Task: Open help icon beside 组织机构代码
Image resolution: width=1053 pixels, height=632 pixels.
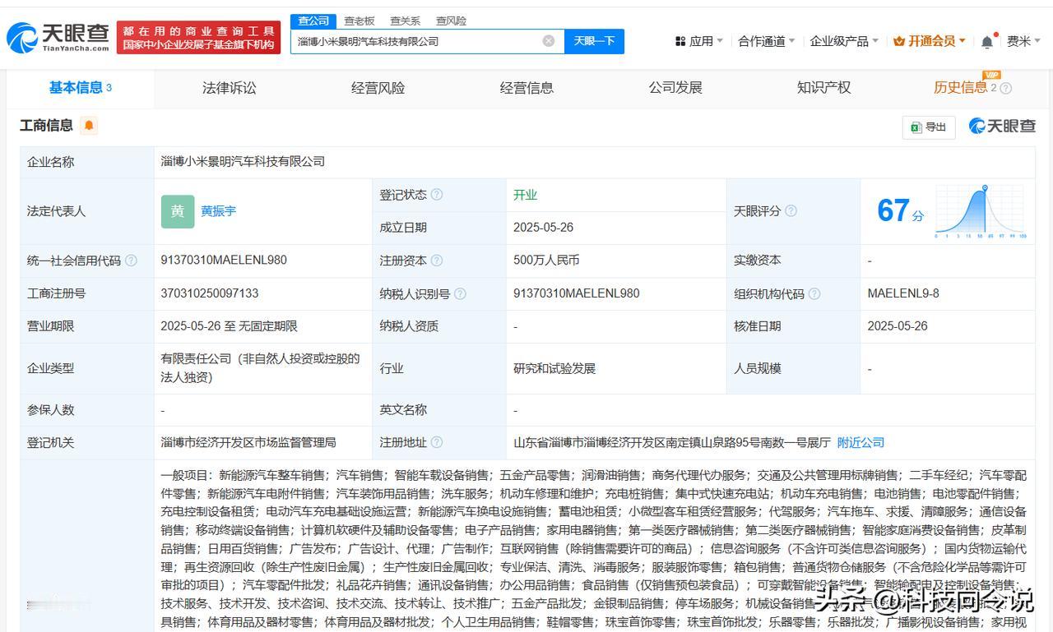Action: tap(814, 293)
